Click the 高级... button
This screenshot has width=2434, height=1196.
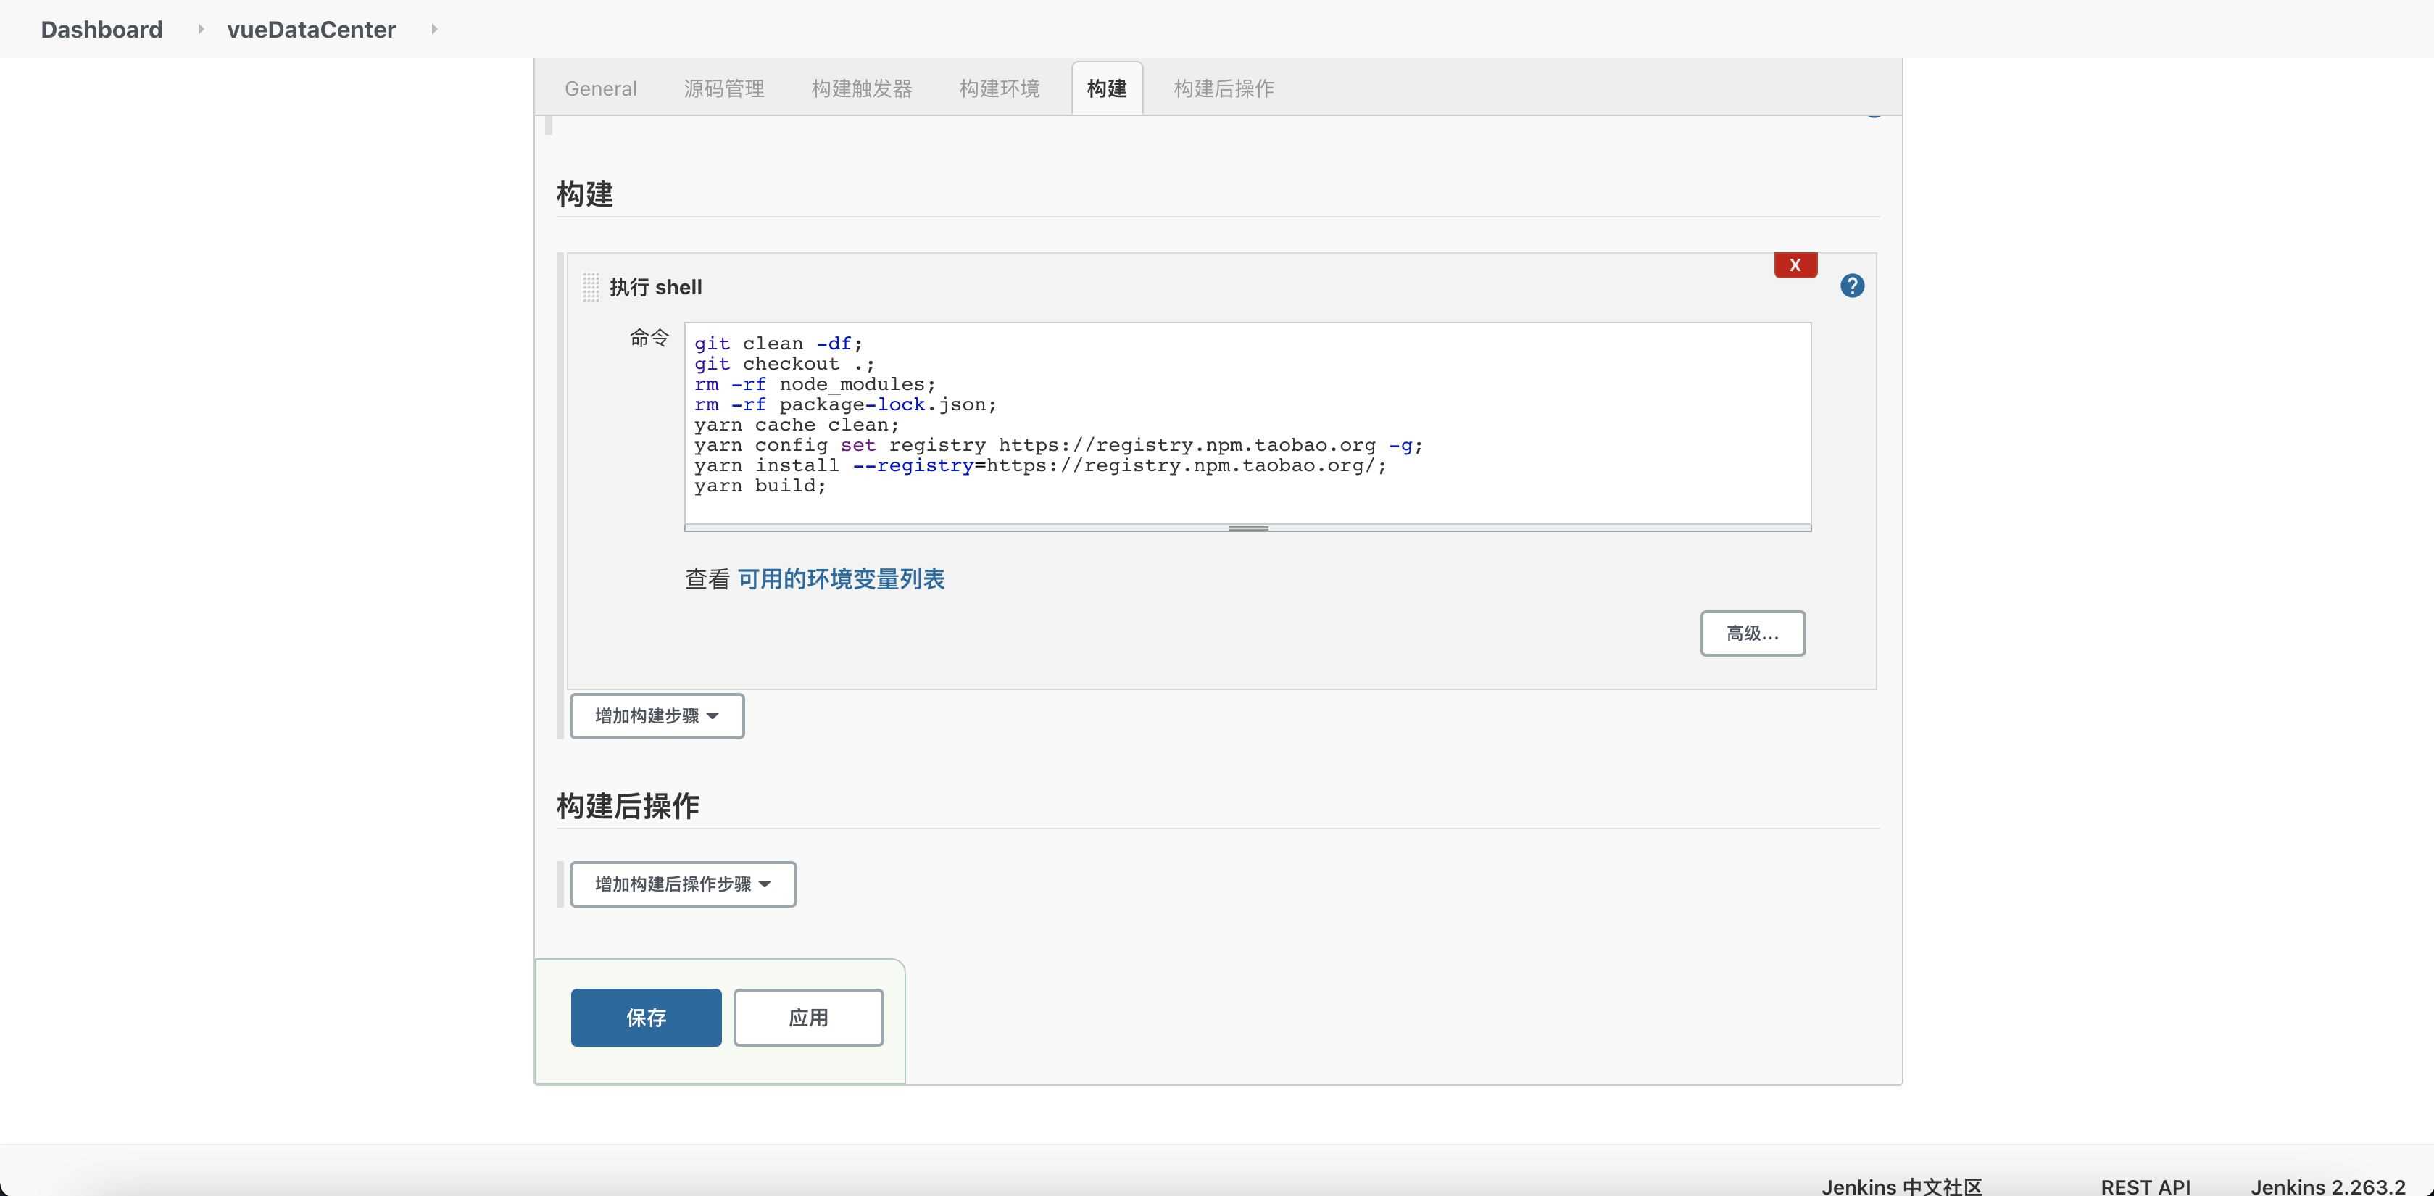[1753, 633]
